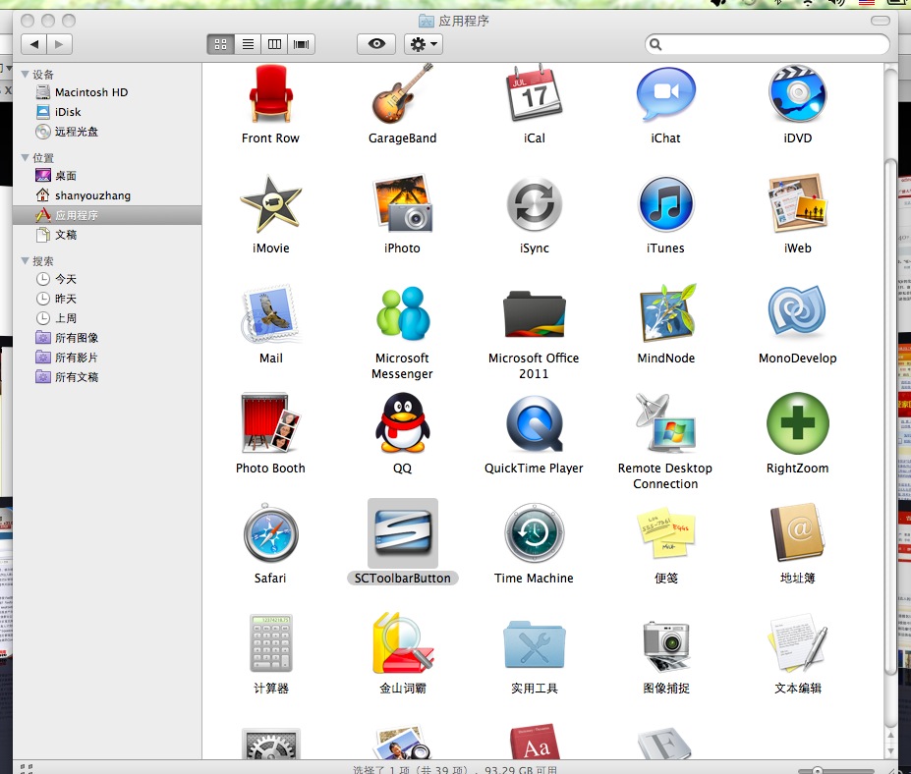Viewport: 911px width, 774px height.
Task: Select the iSync icon
Action: (x=534, y=204)
